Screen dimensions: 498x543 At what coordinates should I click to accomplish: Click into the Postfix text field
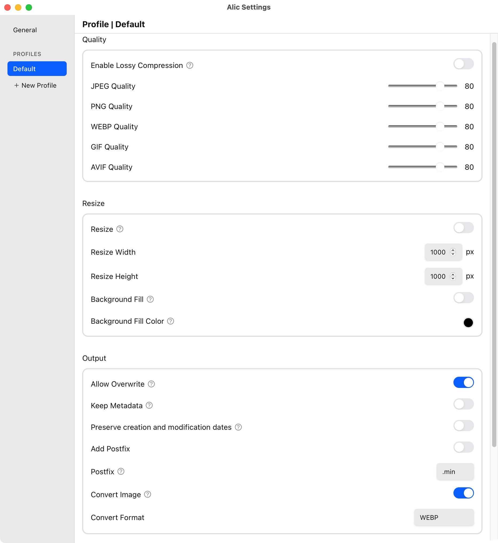click(455, 472)
